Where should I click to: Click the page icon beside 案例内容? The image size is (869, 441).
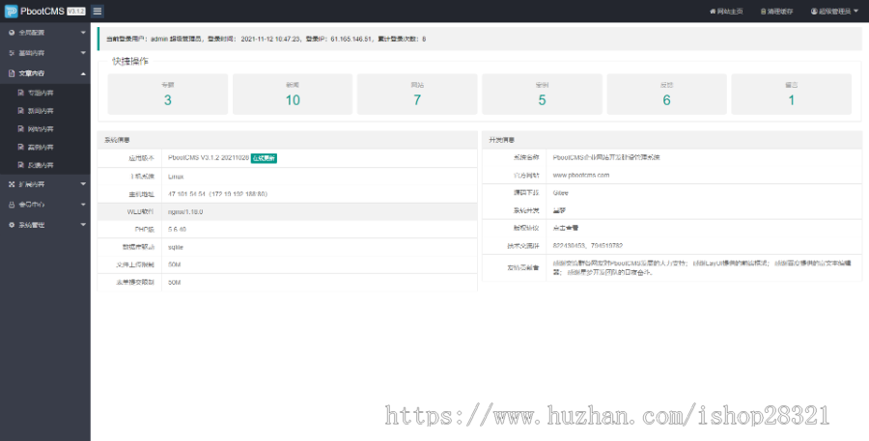(21, 148)
